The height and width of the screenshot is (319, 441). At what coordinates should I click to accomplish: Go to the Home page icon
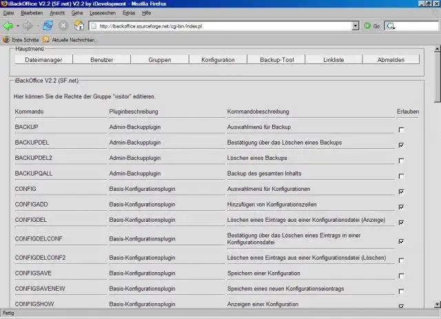[79, 25]
